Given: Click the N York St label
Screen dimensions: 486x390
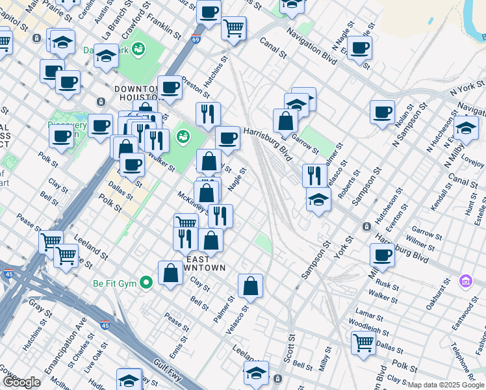Looking at the screenshot, I should point(467,88).
